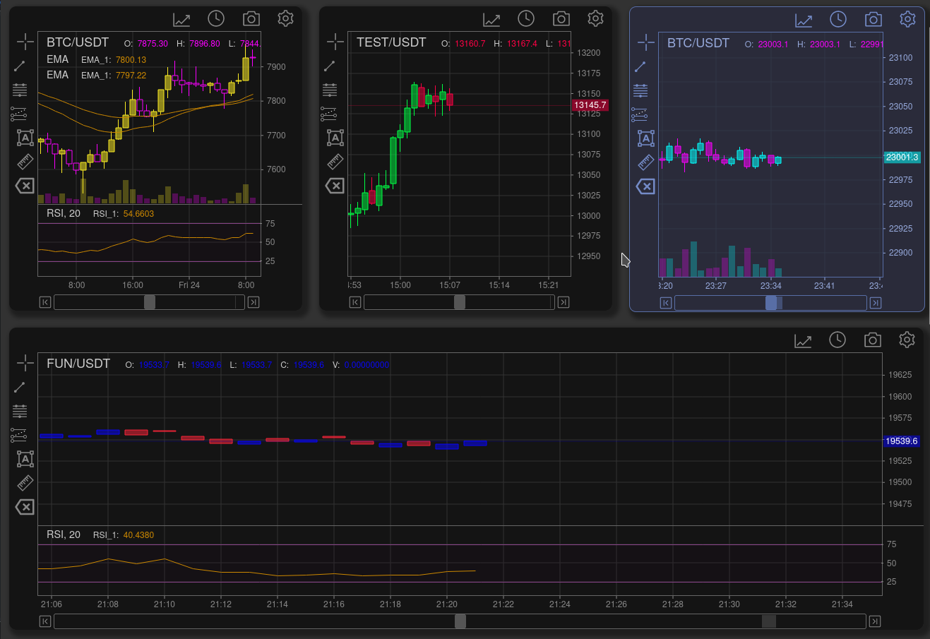Viewport: 930px width, 639px height.
Task: Select Fibonacci tool in top-left BTC/USDT chart
Action: click(18, 114)
